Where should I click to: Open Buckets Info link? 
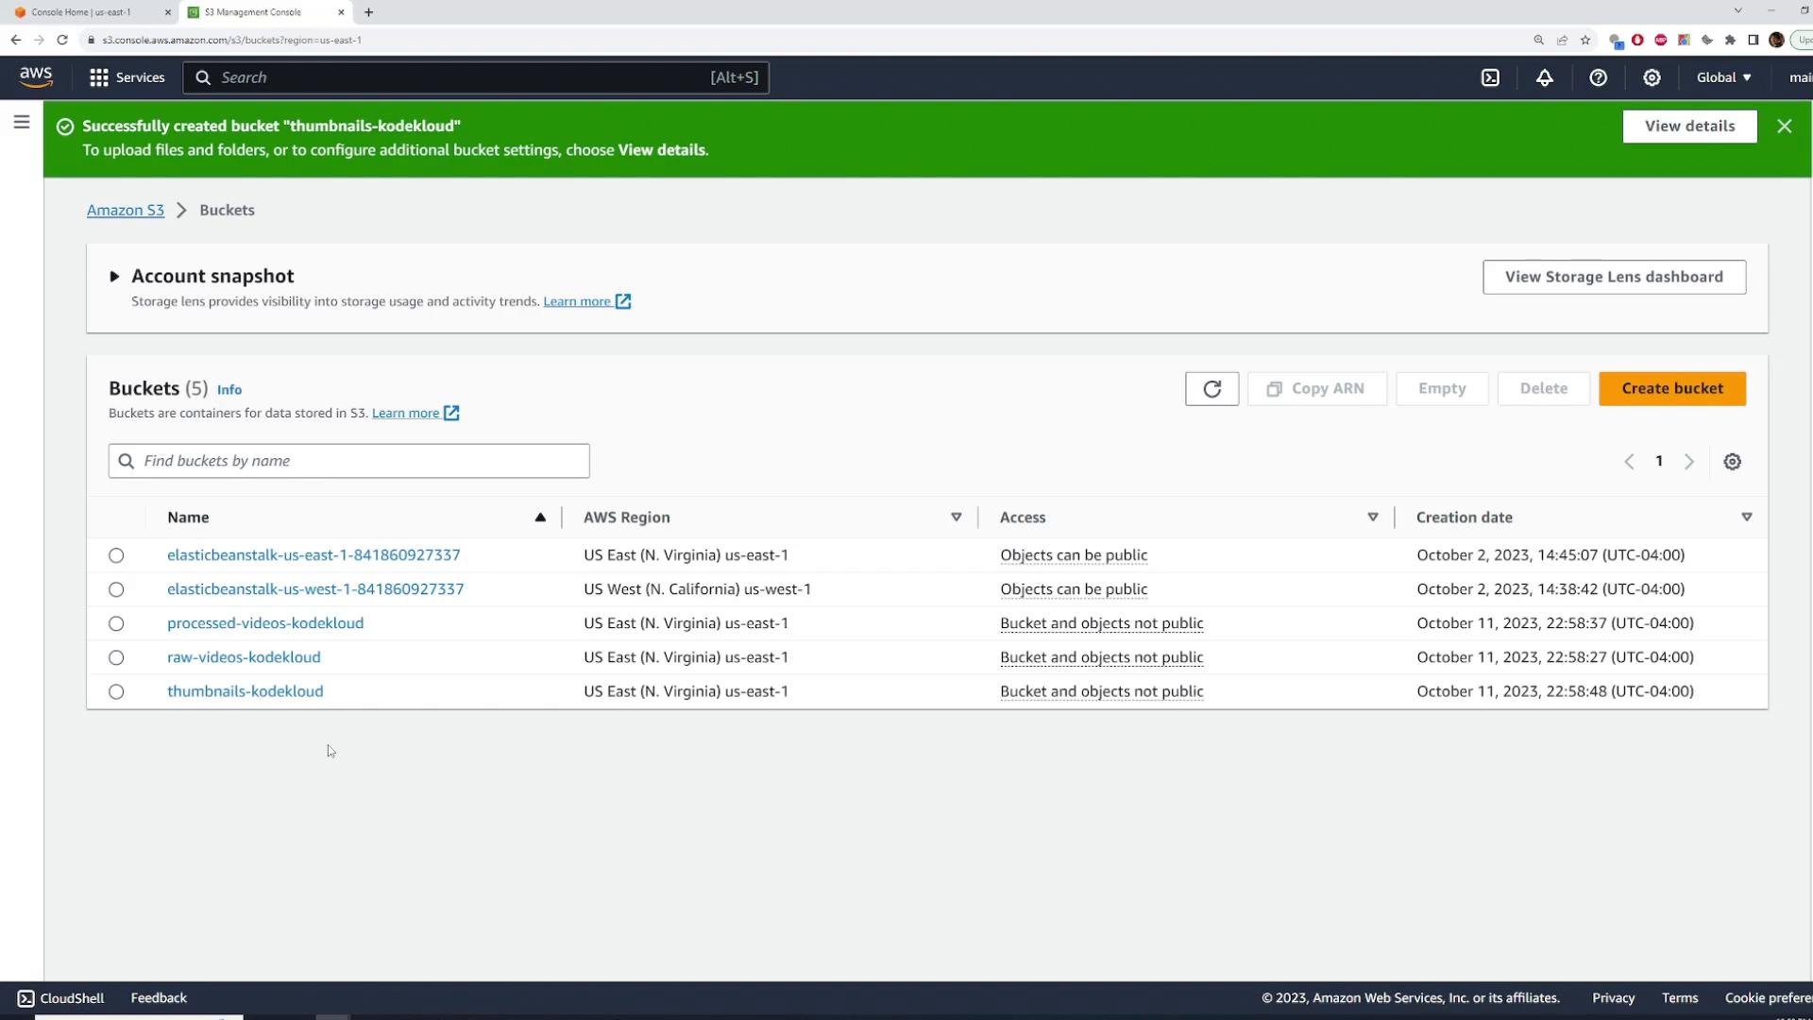coord(229,389)
